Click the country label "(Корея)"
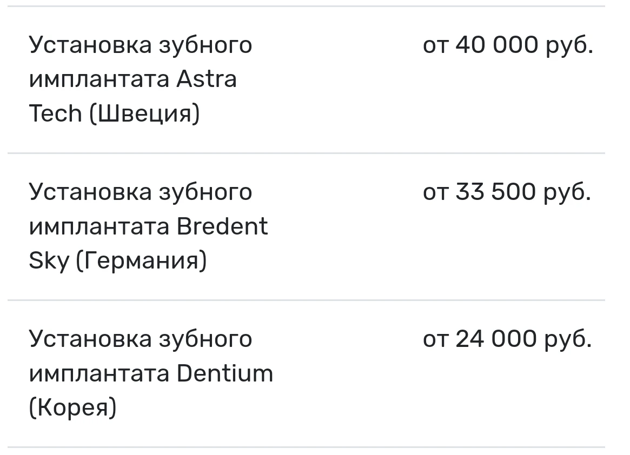 72,408
